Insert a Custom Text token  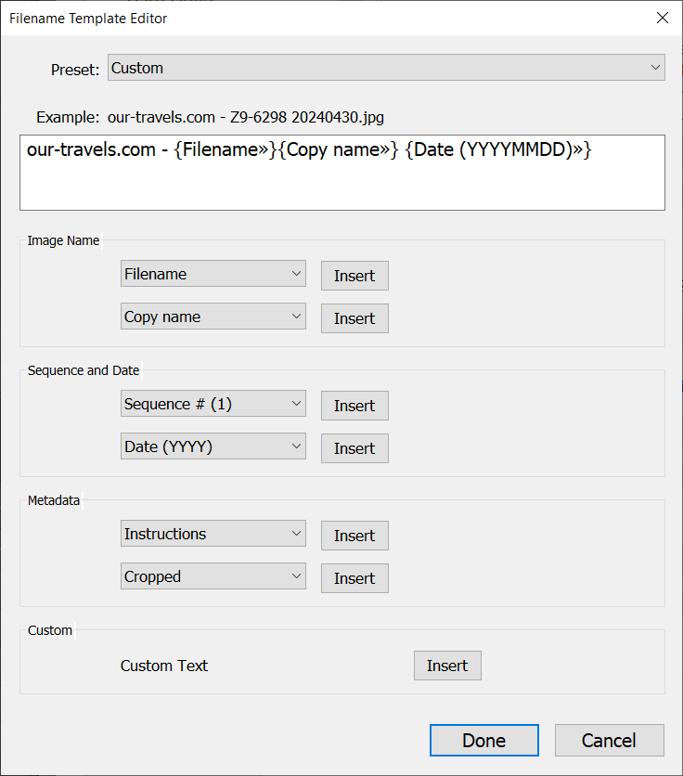pyautogui.click(x=447, y=666)
